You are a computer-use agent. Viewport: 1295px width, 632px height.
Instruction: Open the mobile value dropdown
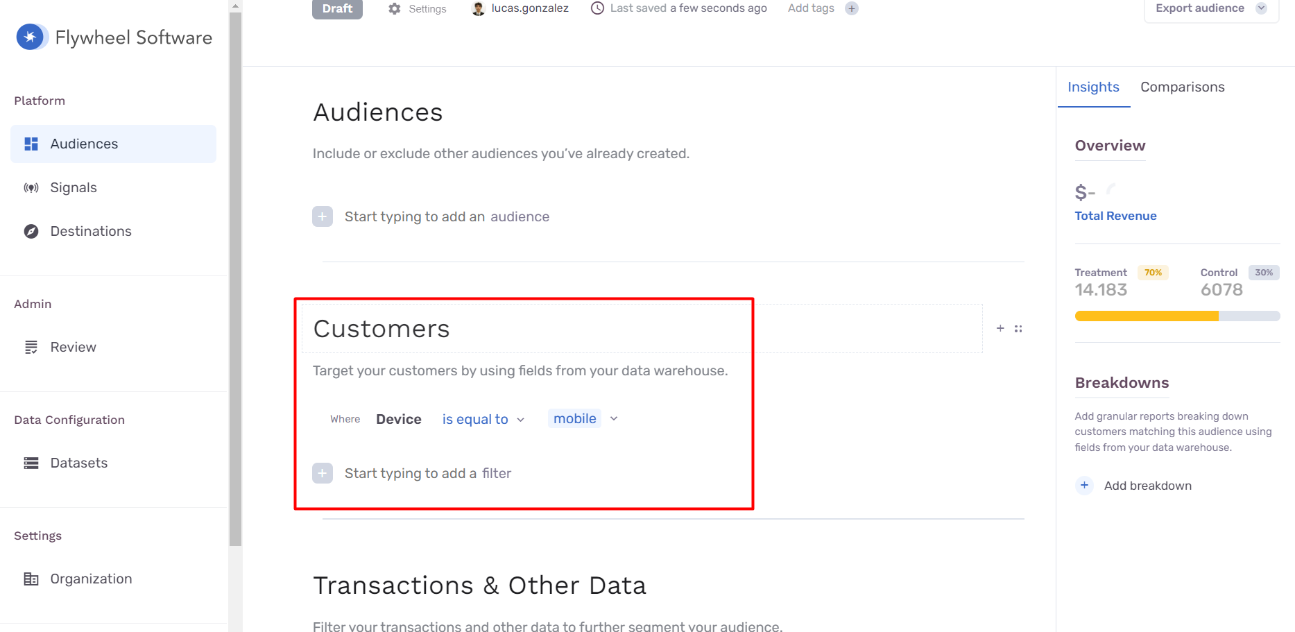(x=614, y=418)
